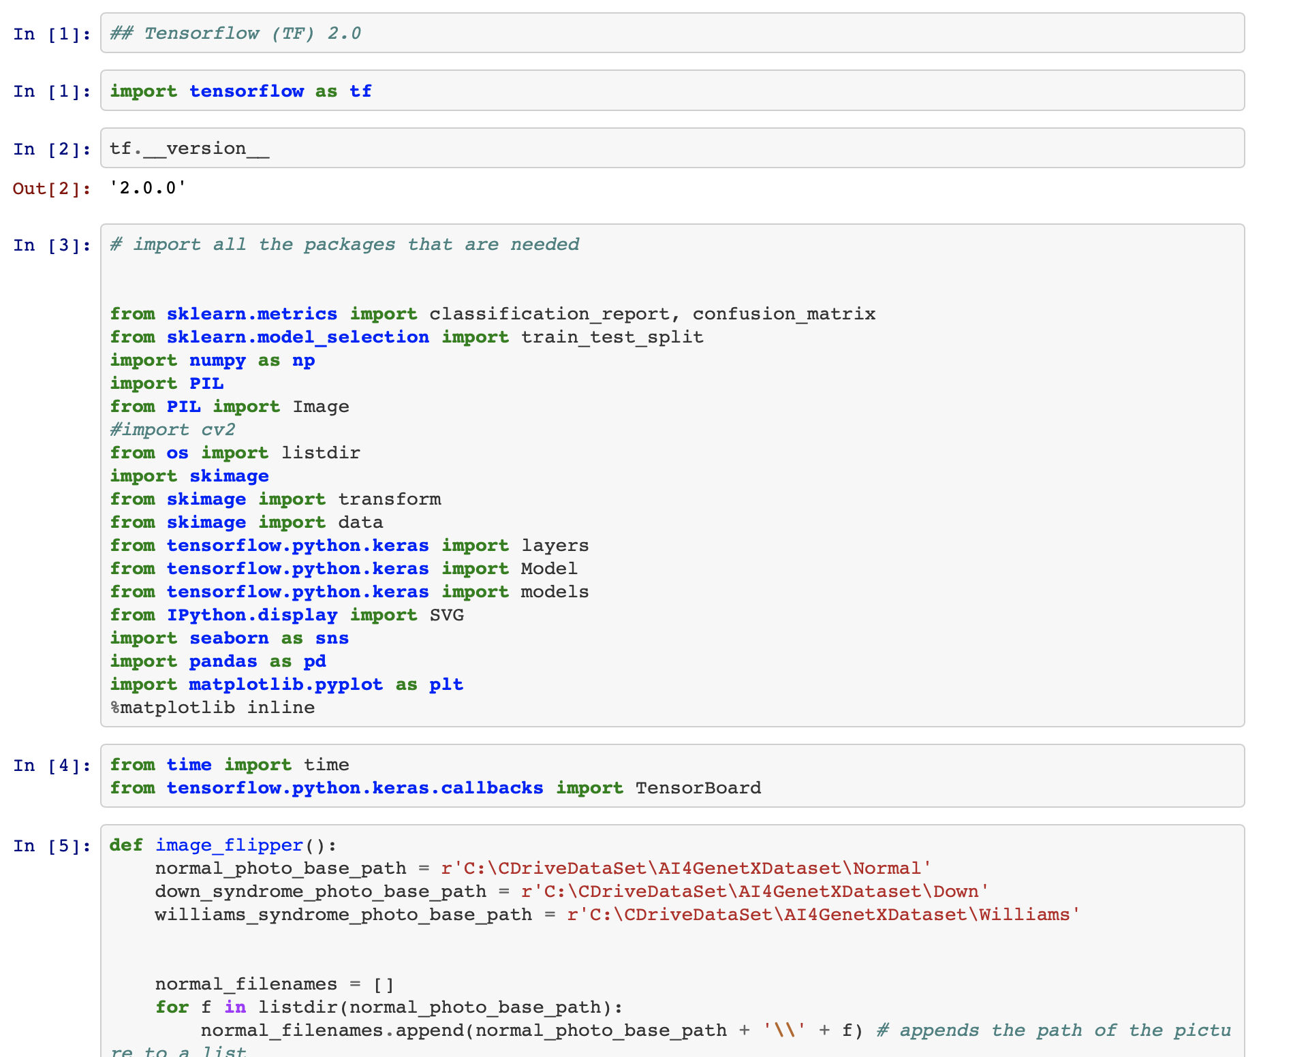This screenshot has width=1308, height=1057.
Task: Click the In [4] prompt label
Action: coord(52,766)
